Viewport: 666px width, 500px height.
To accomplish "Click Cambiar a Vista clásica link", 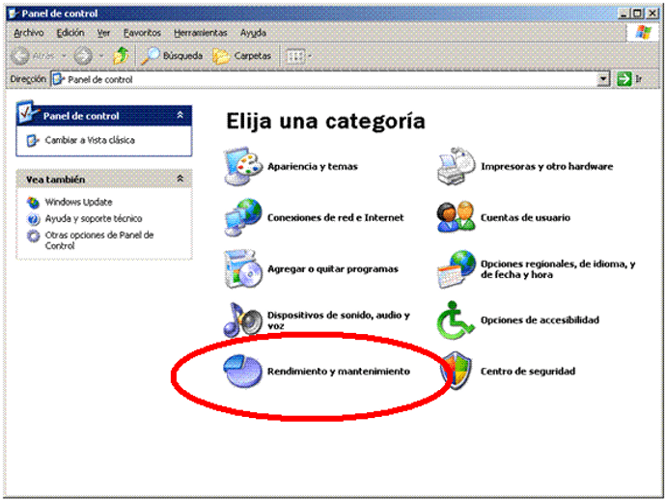I will click(90, 140).
